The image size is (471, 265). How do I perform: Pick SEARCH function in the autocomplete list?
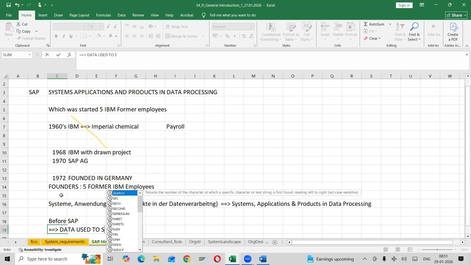point(122,193)
